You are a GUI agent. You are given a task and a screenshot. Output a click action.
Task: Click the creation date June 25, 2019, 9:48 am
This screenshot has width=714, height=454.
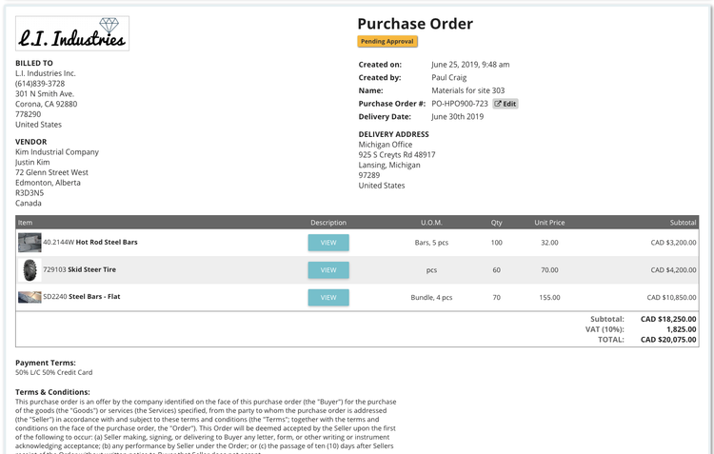coord(470,65)
